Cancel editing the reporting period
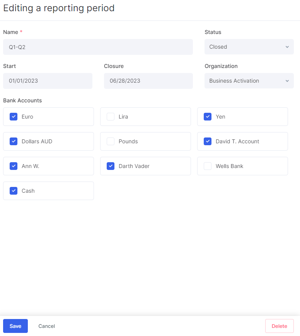This screenshot has height=336, width=300. pos(46,326)
